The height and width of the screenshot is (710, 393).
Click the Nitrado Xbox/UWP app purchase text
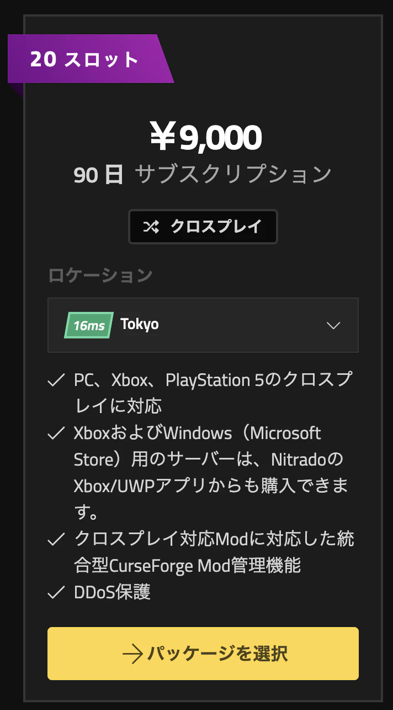[212, 473]
